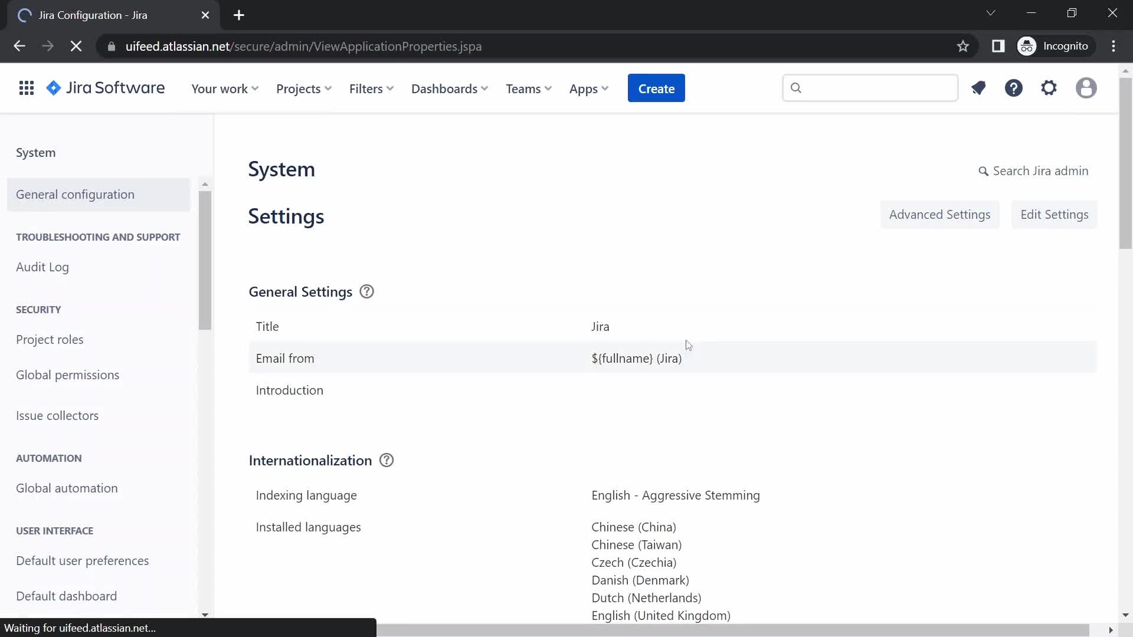
Task: Click Chinese (Taiwan) in installed languages
Action: coord(636,545)
